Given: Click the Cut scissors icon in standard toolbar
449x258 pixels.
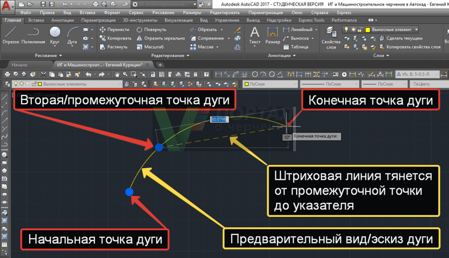Looking at the screenshot, I should (x=44, y=74).
